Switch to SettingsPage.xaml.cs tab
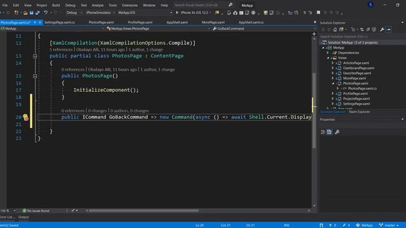 [59, 23]
